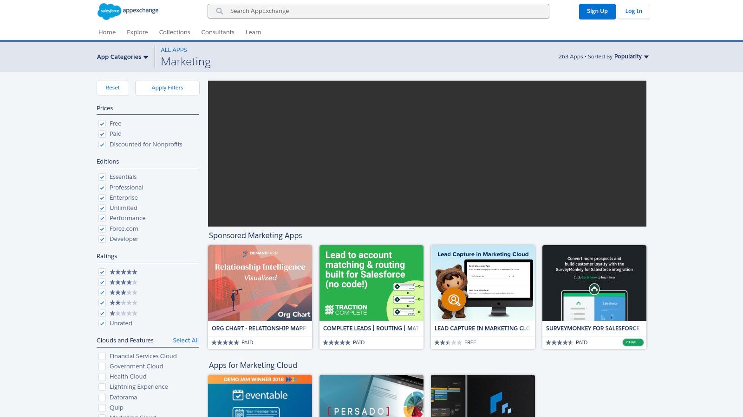743x417 pixels.
Task: Click the Sign Up button
Action: (597, 11)
